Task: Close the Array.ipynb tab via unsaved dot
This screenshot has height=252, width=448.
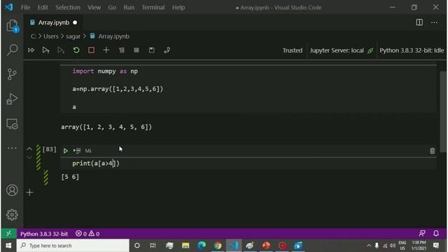Action: coord(75,22)
